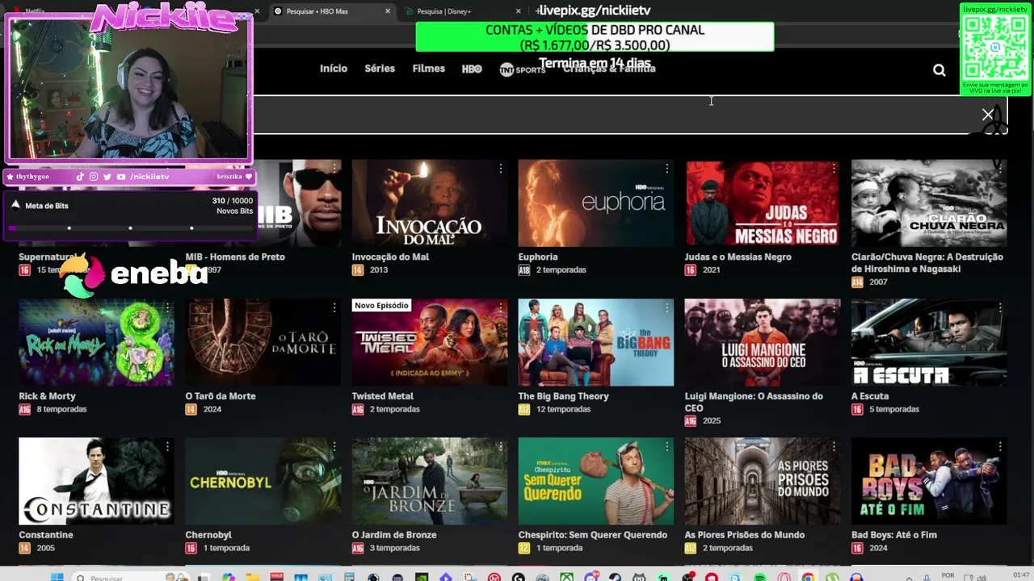
Task: Open the Rick & Morty poster thumbnail
Action: click(x=96, y=342)
